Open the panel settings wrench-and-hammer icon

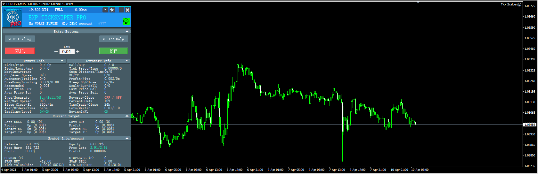[112, 10]
